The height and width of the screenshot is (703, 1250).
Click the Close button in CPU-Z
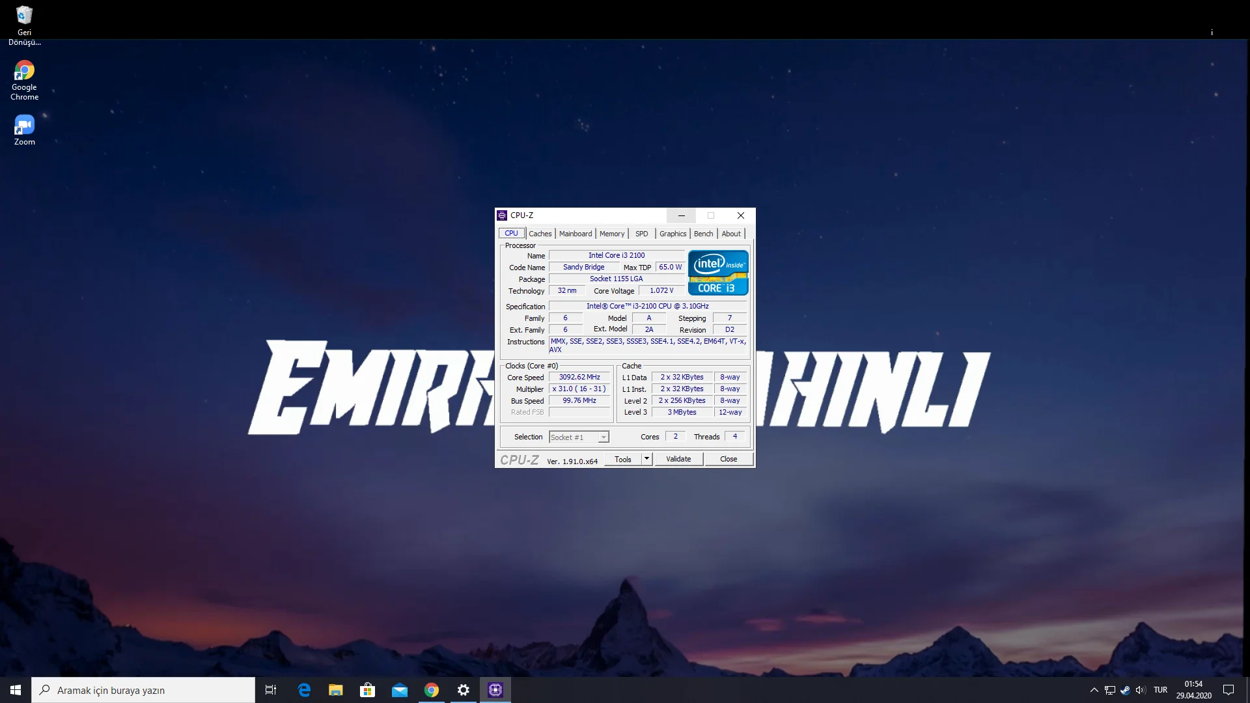(x=728, y=459)
